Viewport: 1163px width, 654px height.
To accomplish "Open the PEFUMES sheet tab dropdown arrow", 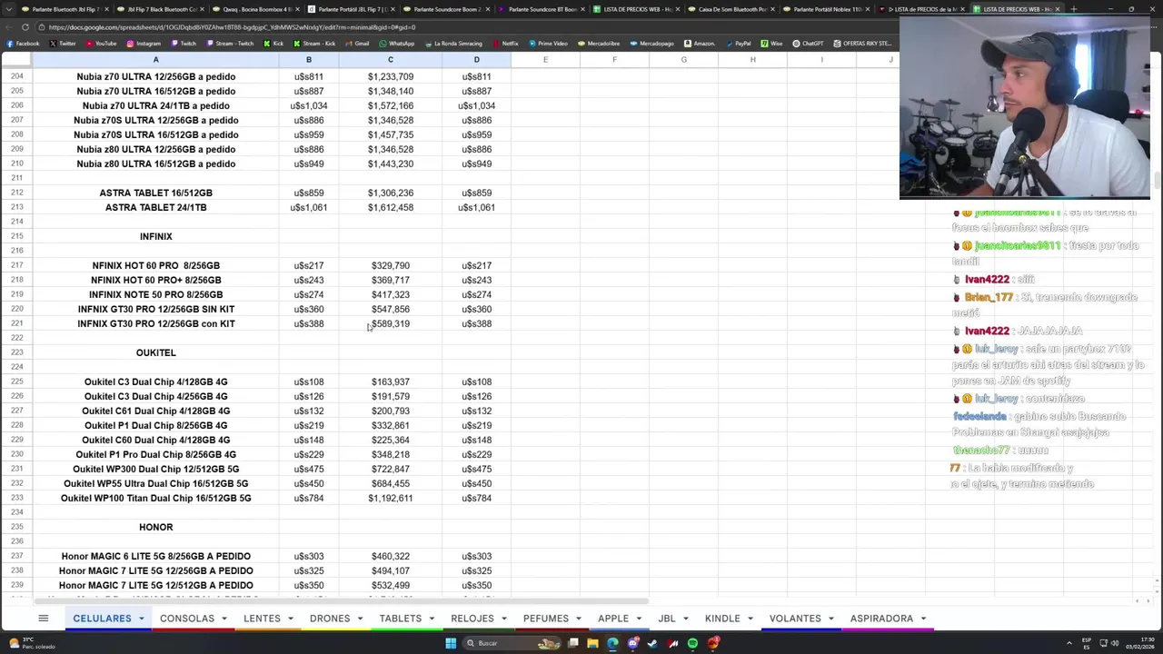I will pyautogui.click(x=579, y=619).
